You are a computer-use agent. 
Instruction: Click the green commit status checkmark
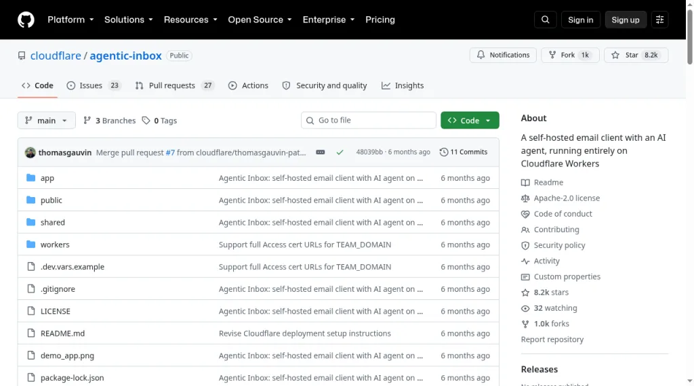(x=340, y=152)
